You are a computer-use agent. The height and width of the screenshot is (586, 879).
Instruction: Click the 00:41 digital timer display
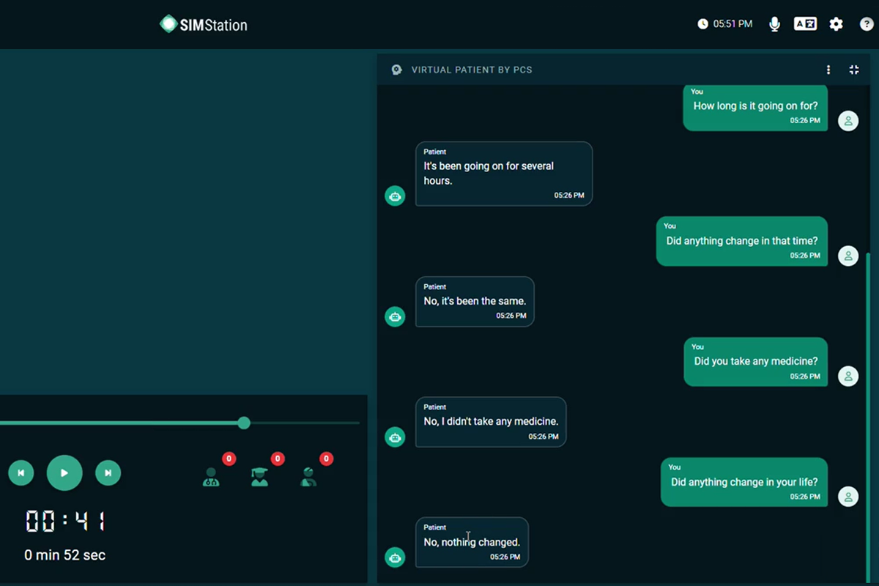pyautogui.click(x=66, y=522)
